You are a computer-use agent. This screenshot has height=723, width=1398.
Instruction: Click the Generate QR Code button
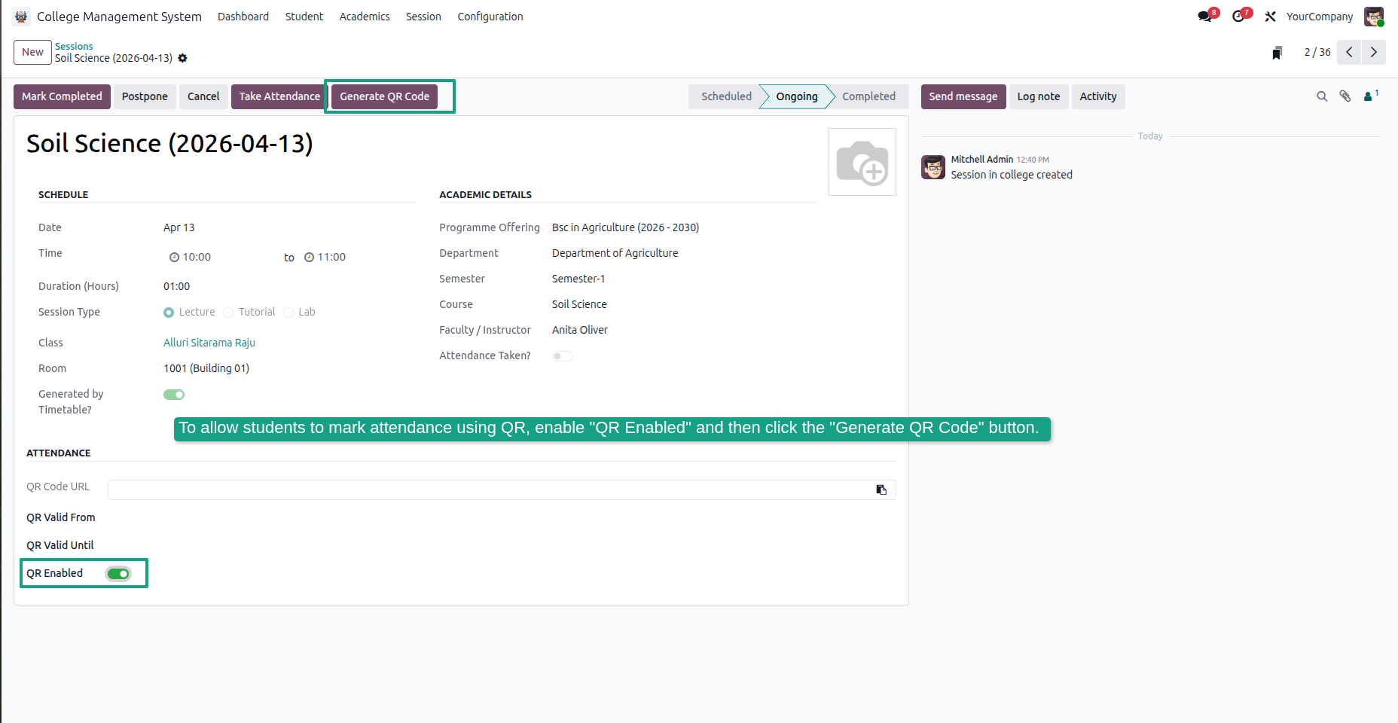click(x=384, y=96)
